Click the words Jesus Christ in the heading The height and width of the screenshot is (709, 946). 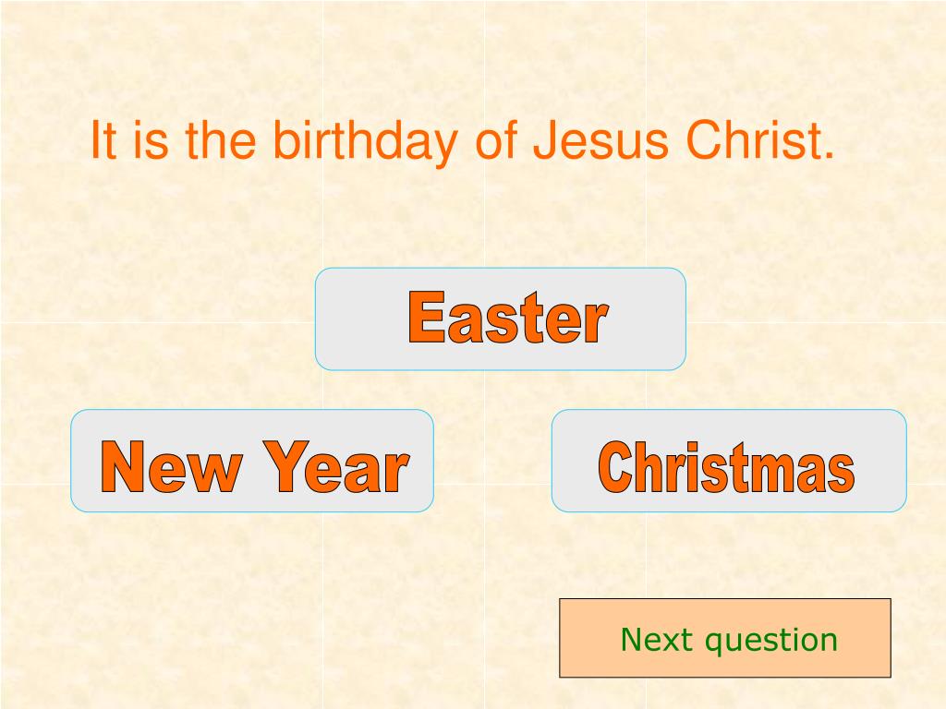(685, 140)
